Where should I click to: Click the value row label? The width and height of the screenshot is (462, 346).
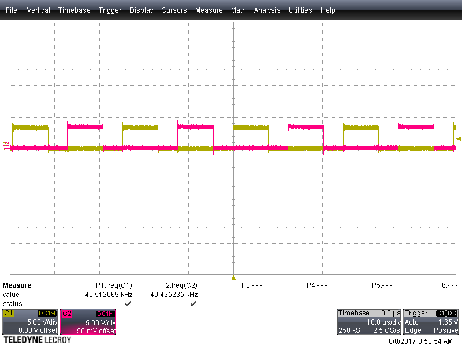point(11,295)
